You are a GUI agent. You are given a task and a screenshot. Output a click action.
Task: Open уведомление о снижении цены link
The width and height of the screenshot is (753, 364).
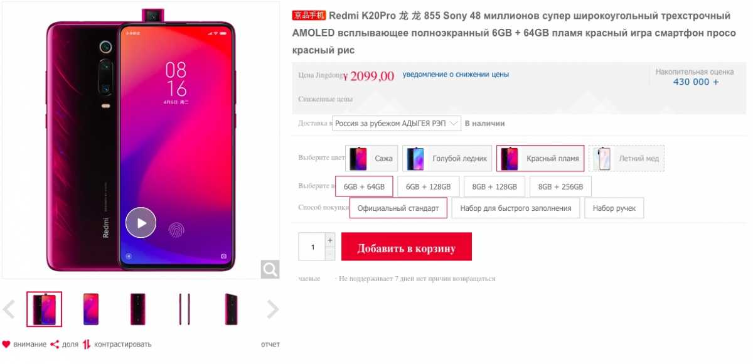[x=456, y=74]
